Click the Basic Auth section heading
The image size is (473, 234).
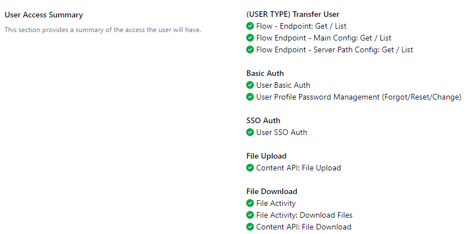[265, 73]
